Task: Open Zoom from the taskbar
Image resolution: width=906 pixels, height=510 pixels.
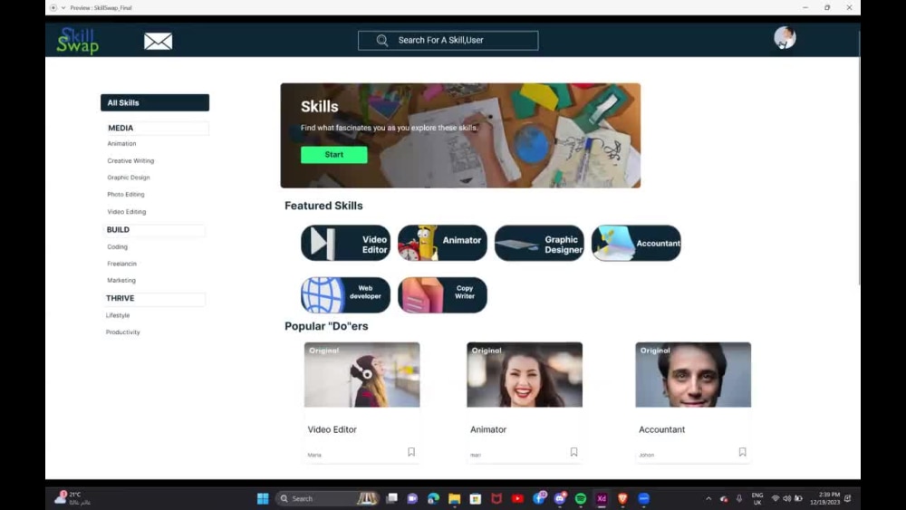Action: coord(643,498)
